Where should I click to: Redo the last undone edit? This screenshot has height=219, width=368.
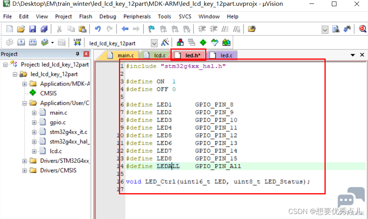[x=109, y=29]
